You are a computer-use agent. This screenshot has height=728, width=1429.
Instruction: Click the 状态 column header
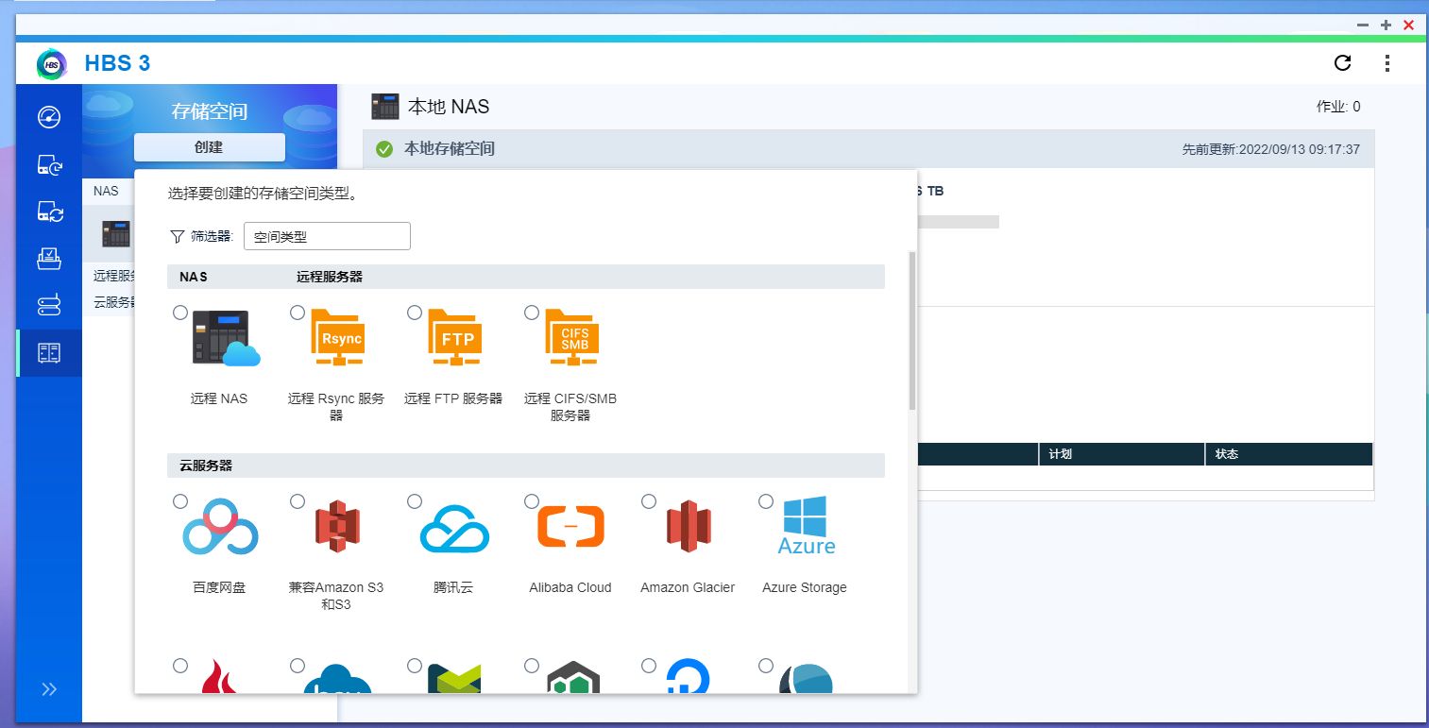[1288, 454]
